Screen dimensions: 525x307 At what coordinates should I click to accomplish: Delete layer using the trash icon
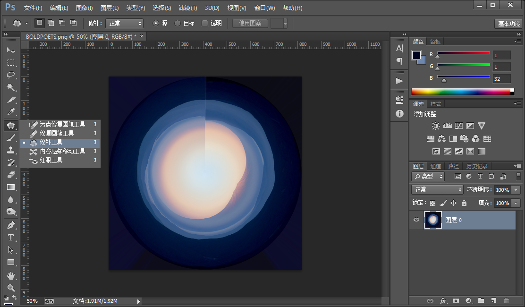506,301
